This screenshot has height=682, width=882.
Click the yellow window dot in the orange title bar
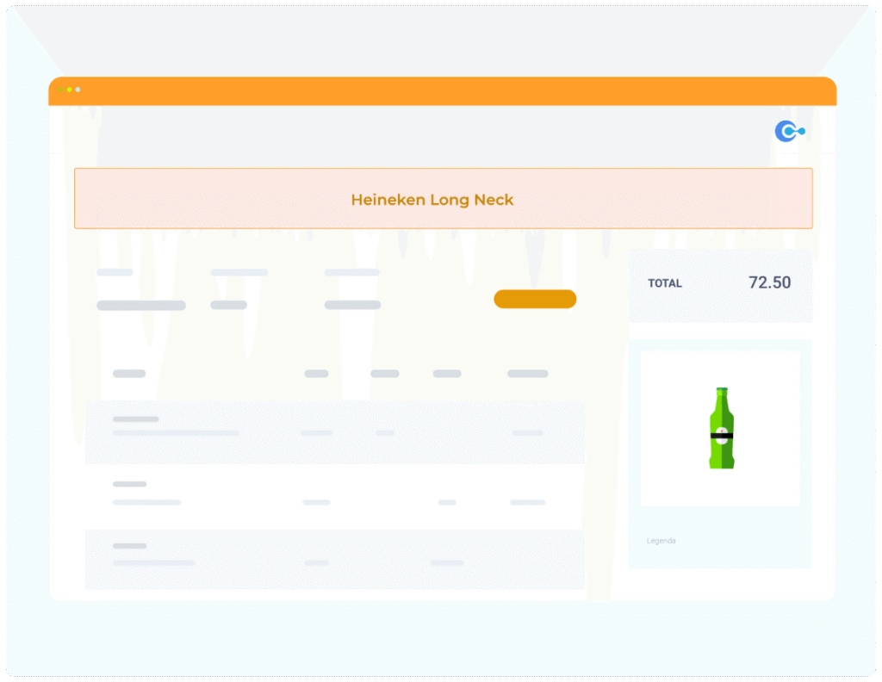[x=69, y=90]
